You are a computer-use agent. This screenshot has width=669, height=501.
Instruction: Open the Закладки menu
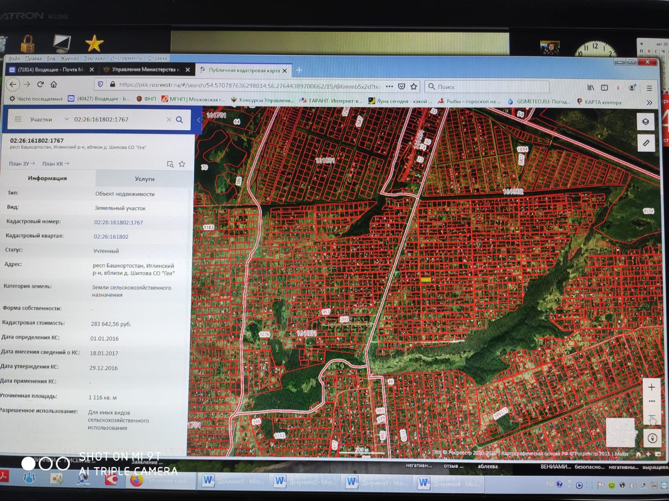pos(94,58)
